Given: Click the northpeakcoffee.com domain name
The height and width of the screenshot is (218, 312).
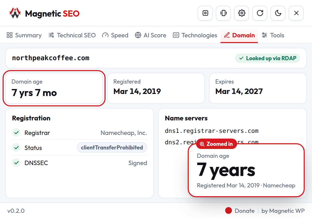Looking at the screenshot, I should pyautogui.click(x=51, y=58).
